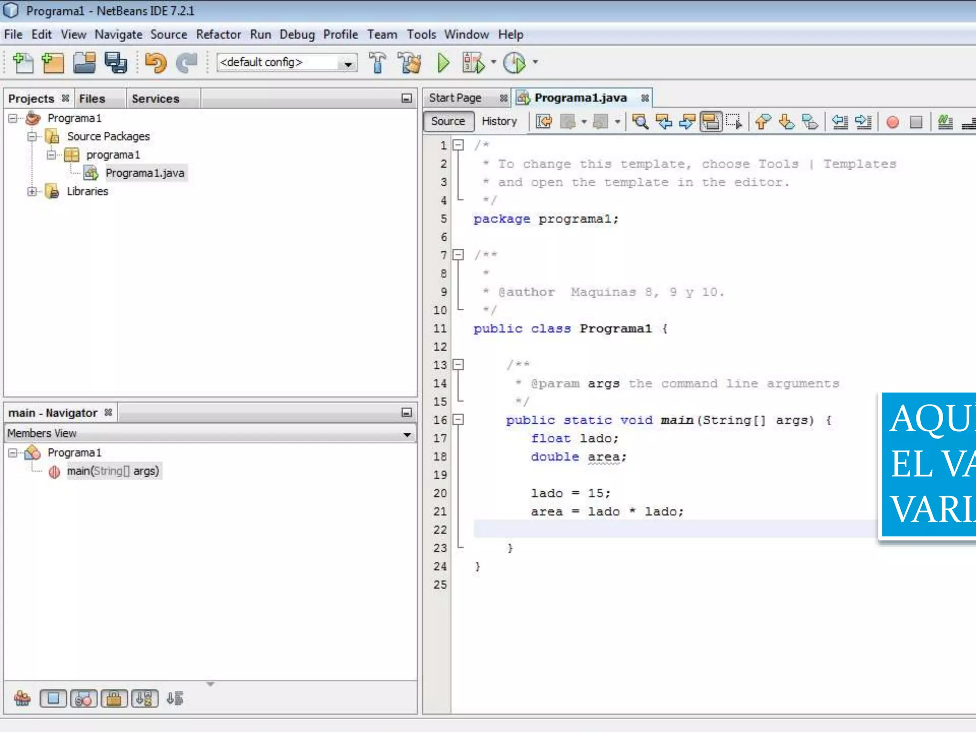This screenshot has width=976, height=732.
Task: Switch to the Start Page tab
Action: click(x=455, y=98)
